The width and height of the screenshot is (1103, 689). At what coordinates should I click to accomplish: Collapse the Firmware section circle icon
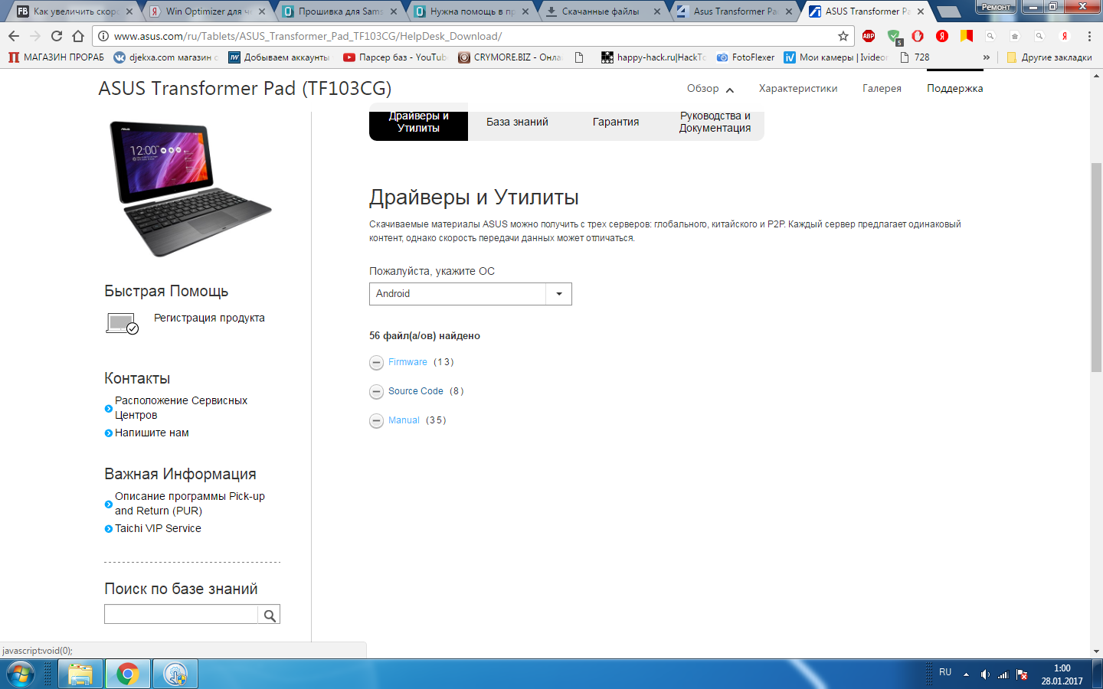(376, 363)
